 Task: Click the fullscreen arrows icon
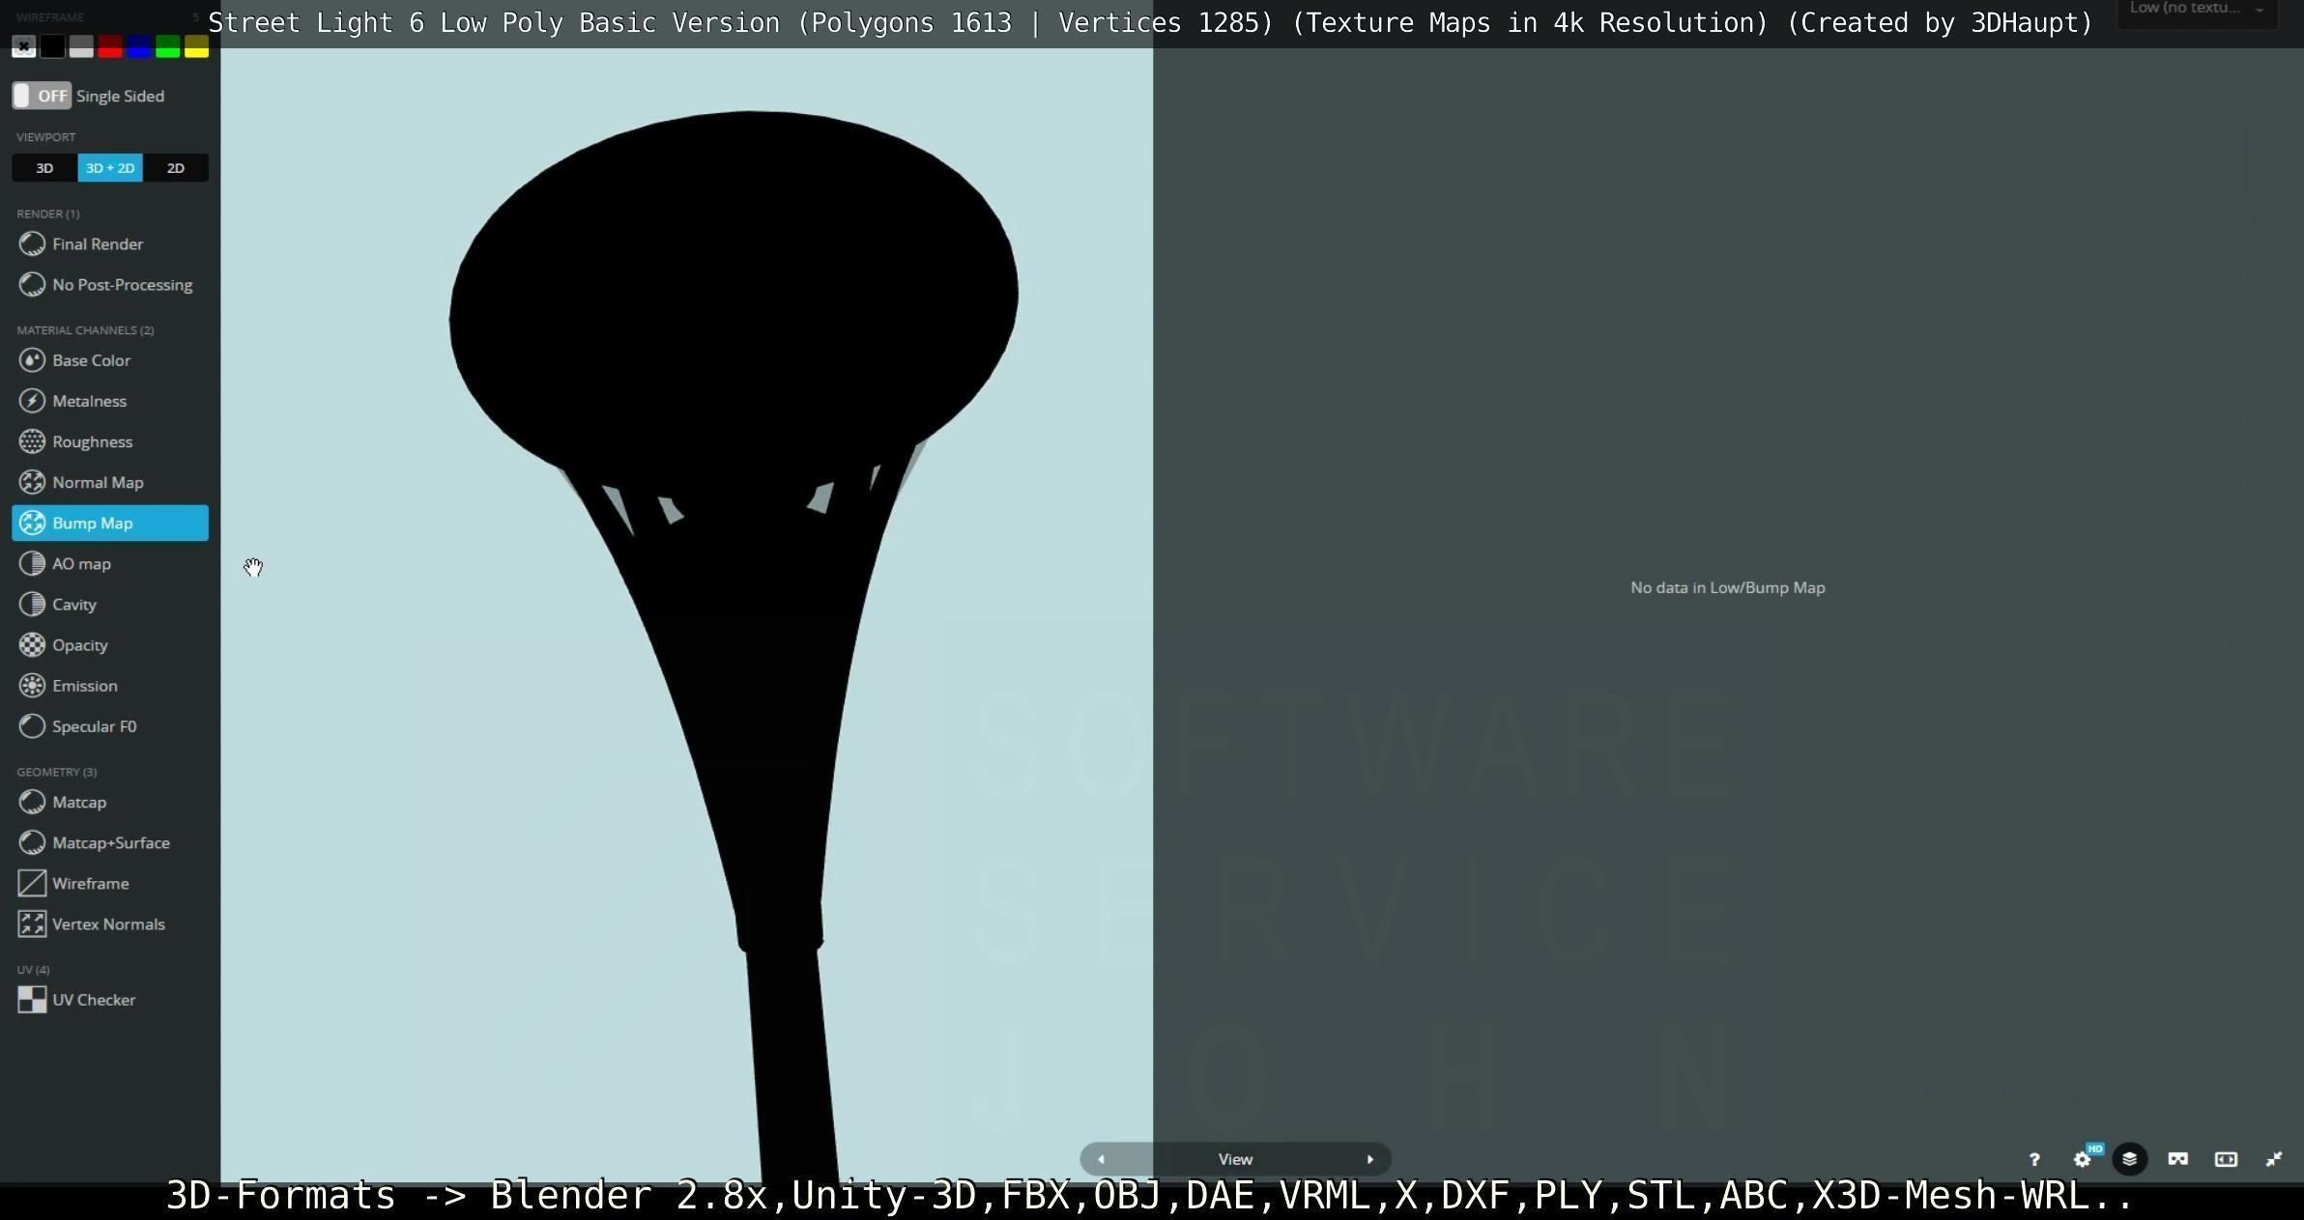[2274, 1159]
